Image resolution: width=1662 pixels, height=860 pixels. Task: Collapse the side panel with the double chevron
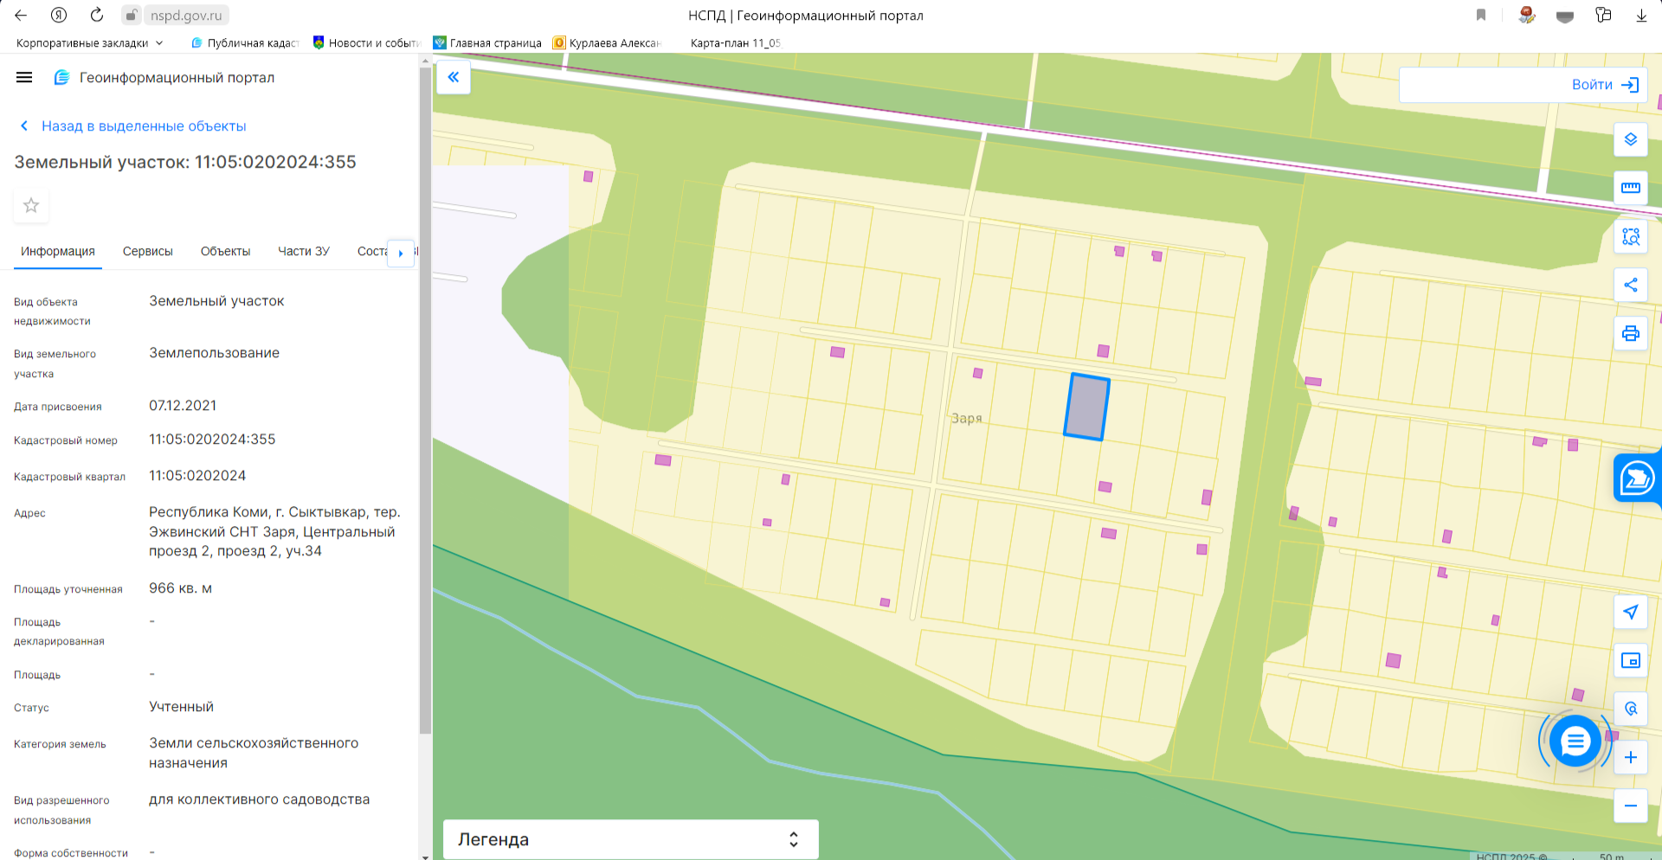point(453,77)
